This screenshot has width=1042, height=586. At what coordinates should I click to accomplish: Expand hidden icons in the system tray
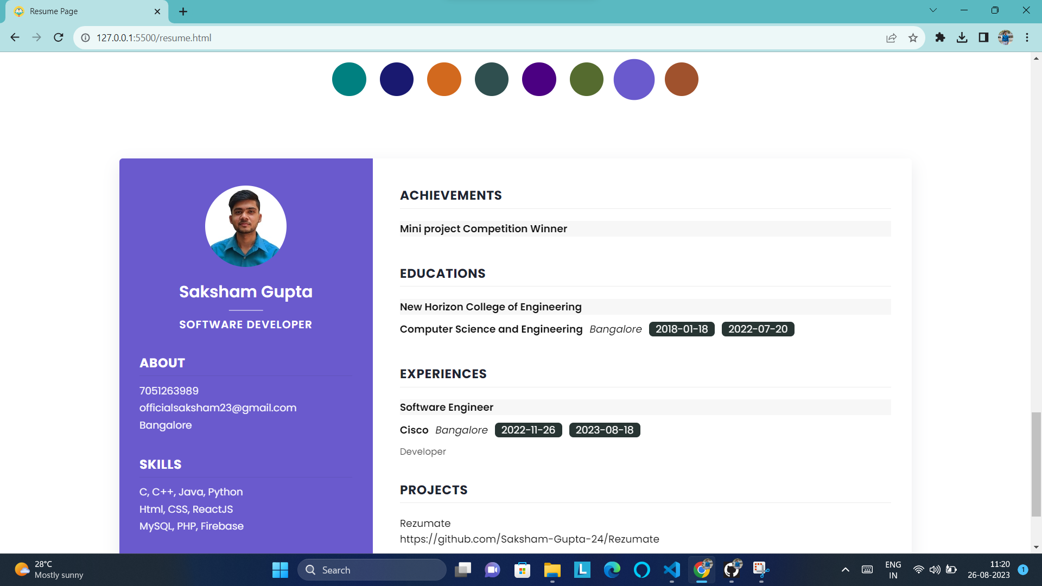845,570
